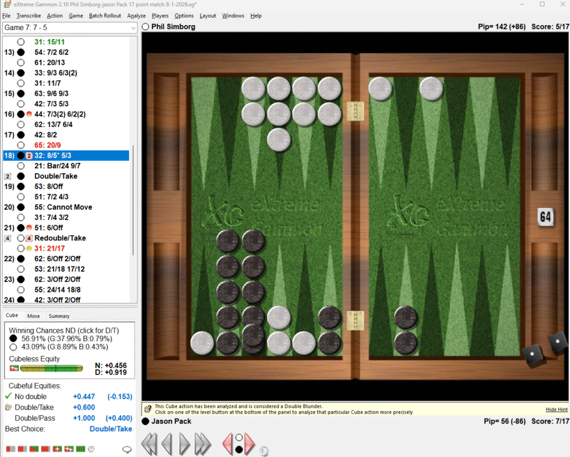
Task: Click the cube value 2 box left of Double/Take row
Action: pyautogui.click(x=7, y=177)
